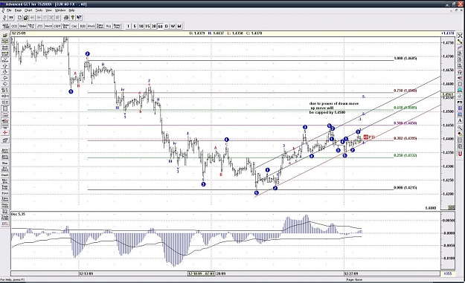Click the date label 12:25:09 field
Viewport: 465px width, 283px height.
(19, 33)
